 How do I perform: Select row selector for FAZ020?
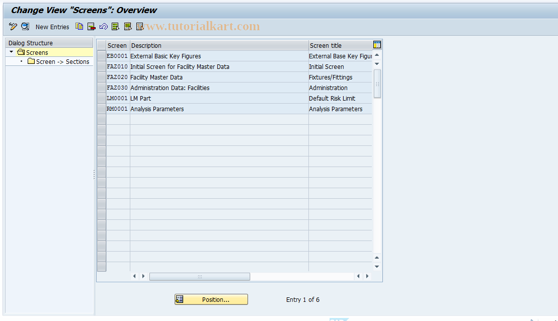coord(102,77)
